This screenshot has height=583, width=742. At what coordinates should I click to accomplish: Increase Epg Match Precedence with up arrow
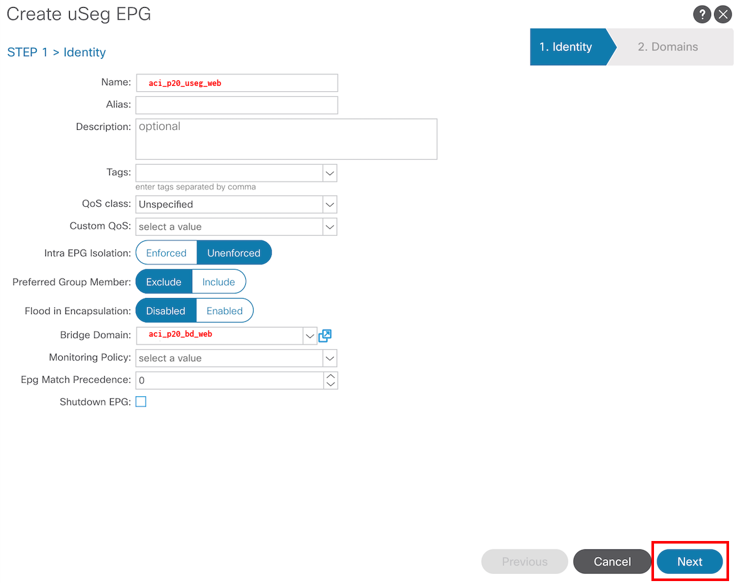pos(331,376)
